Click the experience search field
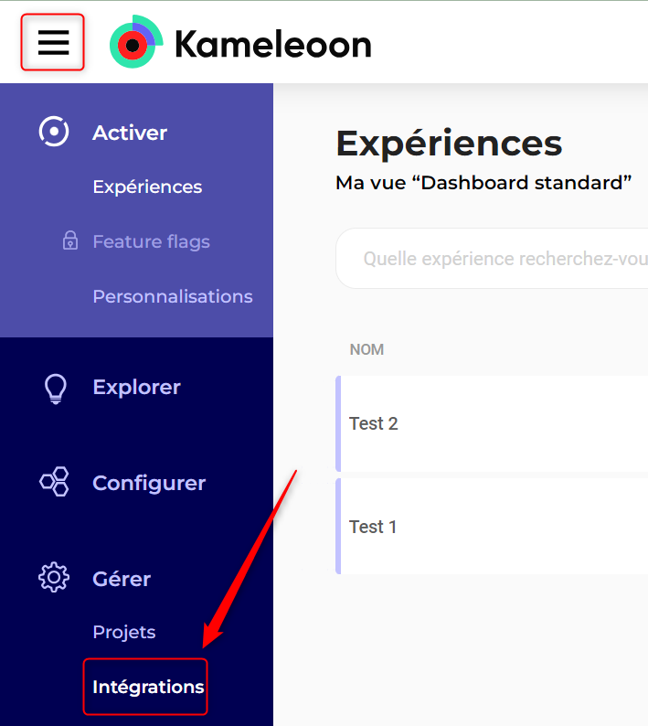Screen dimensions: 648x726 503,259
